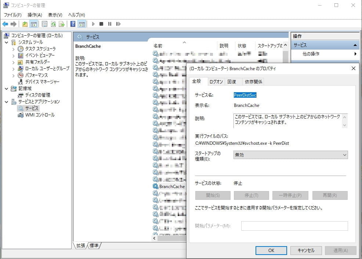Expand タスク スケジューラ branch
362x259 pixels.
pos(13,49)
